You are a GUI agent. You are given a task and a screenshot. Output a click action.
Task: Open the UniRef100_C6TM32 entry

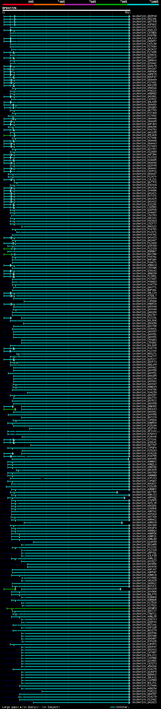144,99
